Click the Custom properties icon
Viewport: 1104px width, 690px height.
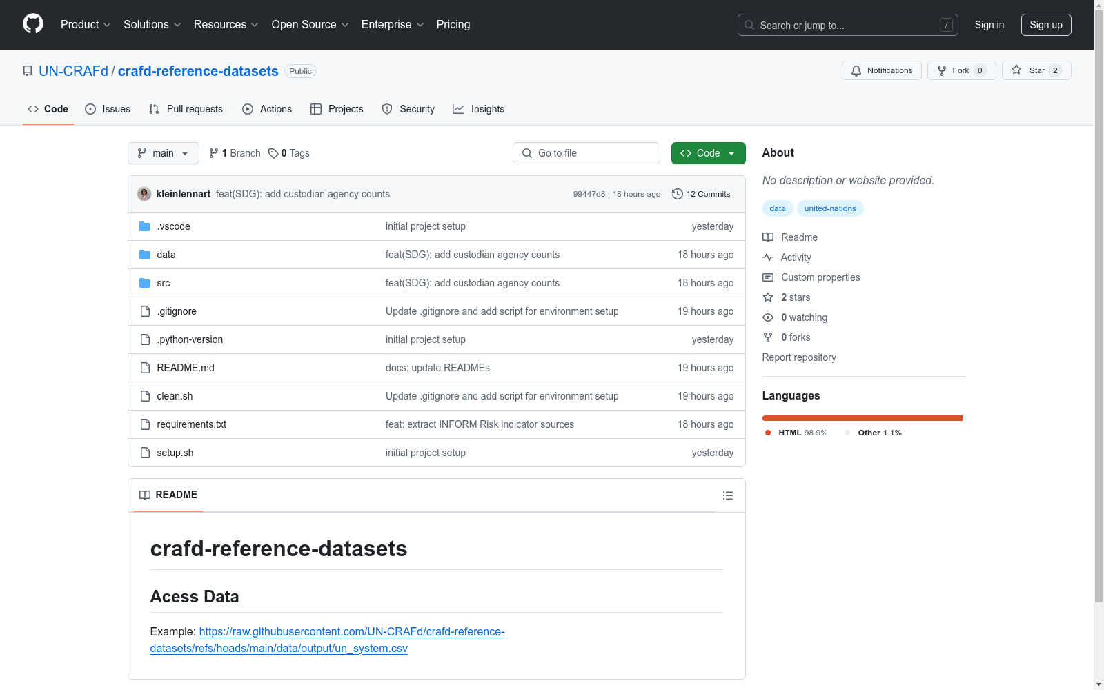pyautogui.click(x=768, y=277)
